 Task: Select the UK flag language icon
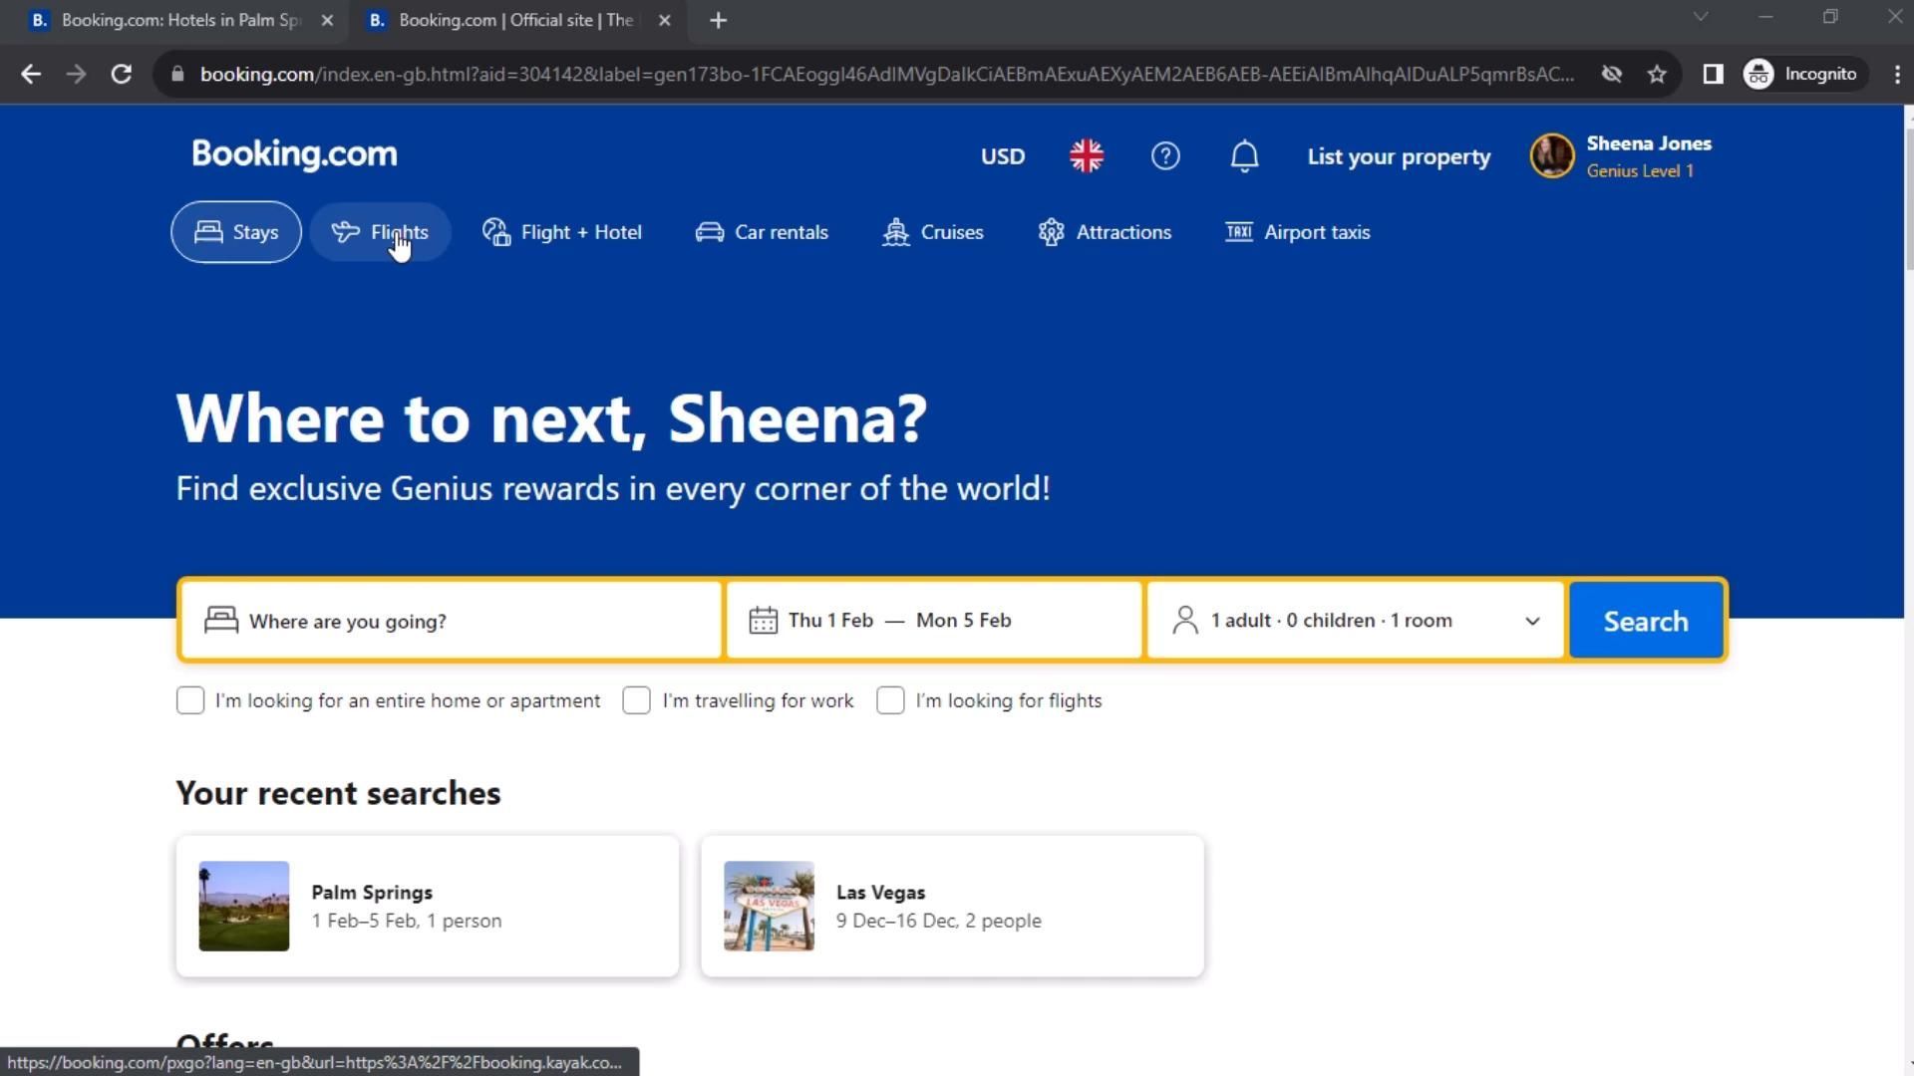1087,156
